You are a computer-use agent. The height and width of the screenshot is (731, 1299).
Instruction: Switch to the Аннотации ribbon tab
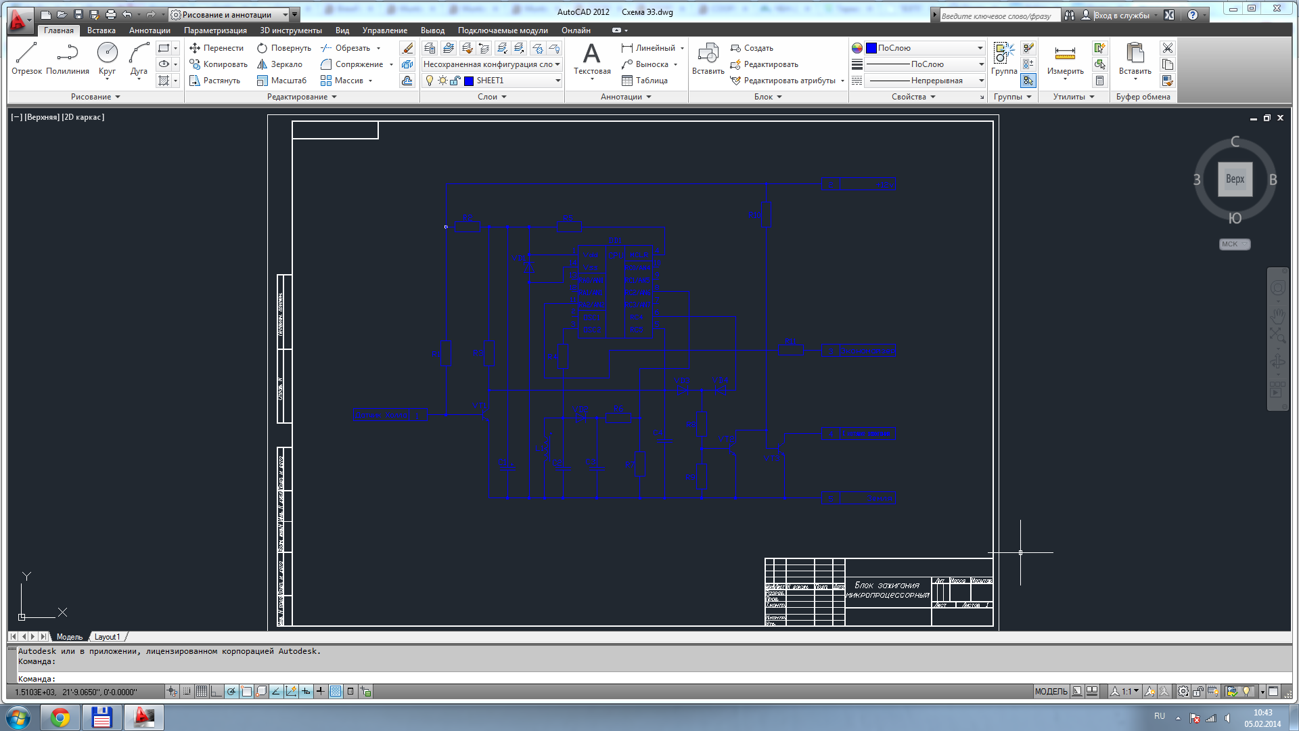tap(150, 30)
